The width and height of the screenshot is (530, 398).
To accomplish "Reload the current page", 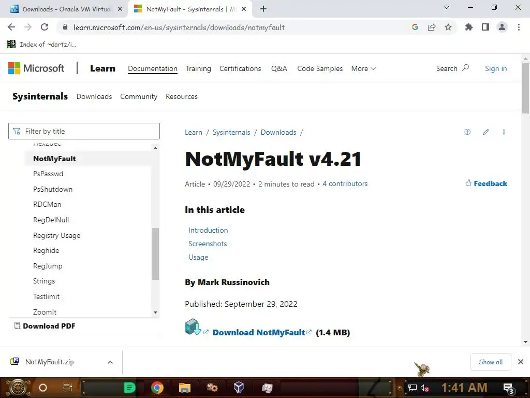I will (x=45, y=27).
